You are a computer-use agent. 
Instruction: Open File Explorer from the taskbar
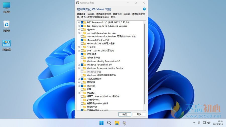coord(117,123)
